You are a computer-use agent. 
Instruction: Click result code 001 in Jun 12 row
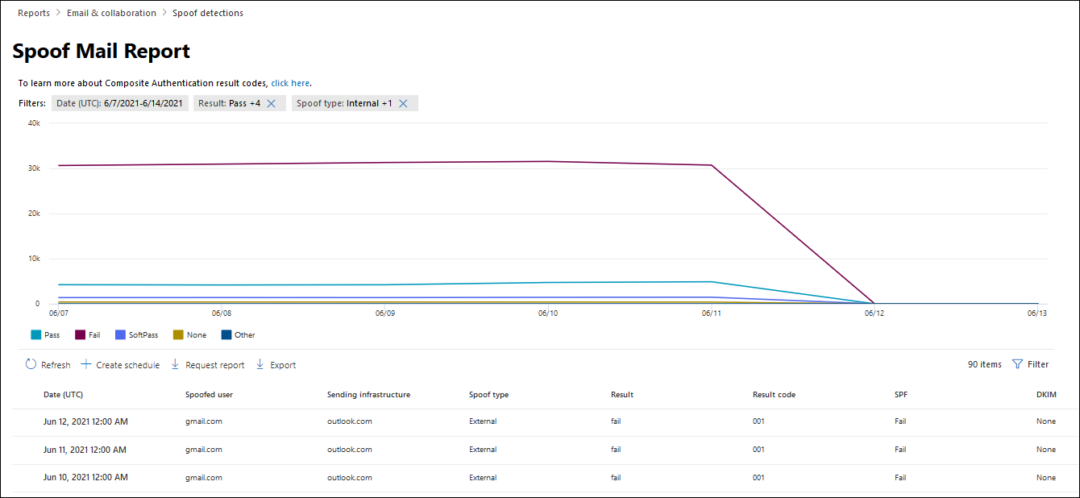758,421
